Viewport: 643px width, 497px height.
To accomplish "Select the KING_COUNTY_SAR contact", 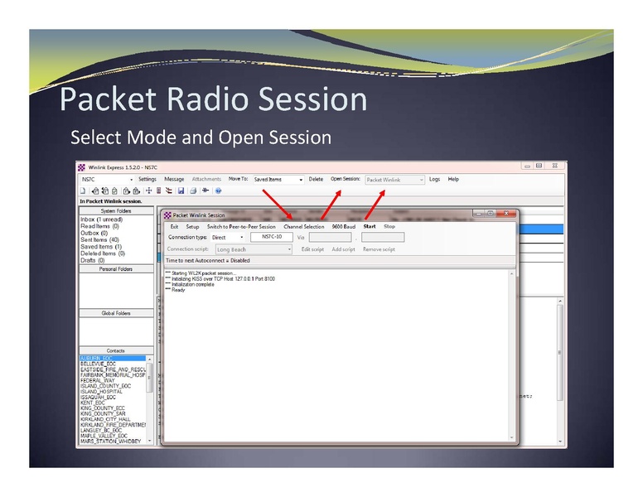I will pyautogui.click(x=103, y=414).
